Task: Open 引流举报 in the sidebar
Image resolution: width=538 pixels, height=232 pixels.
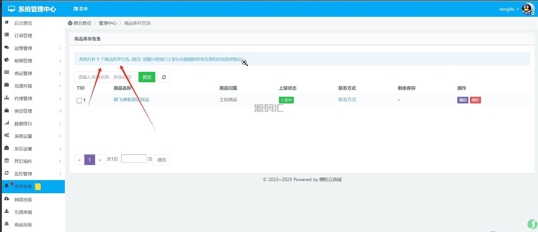Action: [x=23, y=212]
